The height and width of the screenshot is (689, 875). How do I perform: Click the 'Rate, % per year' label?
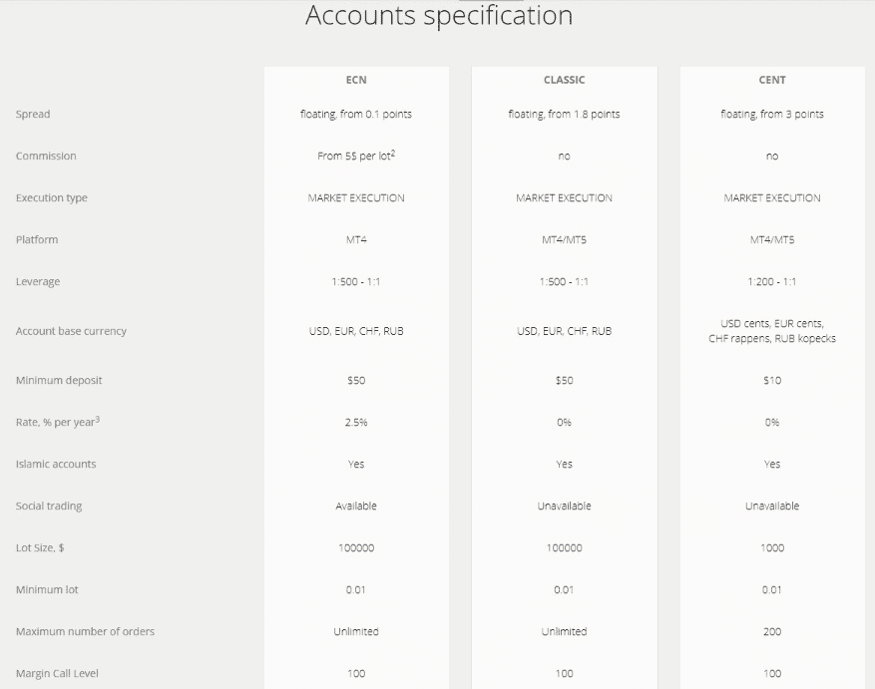tap(57, 423)
